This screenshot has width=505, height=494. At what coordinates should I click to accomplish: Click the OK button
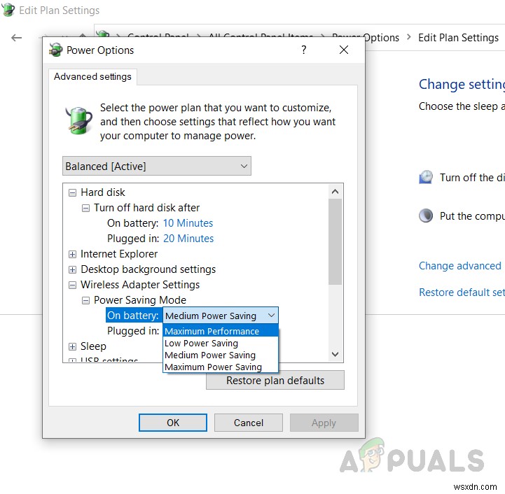173,423
